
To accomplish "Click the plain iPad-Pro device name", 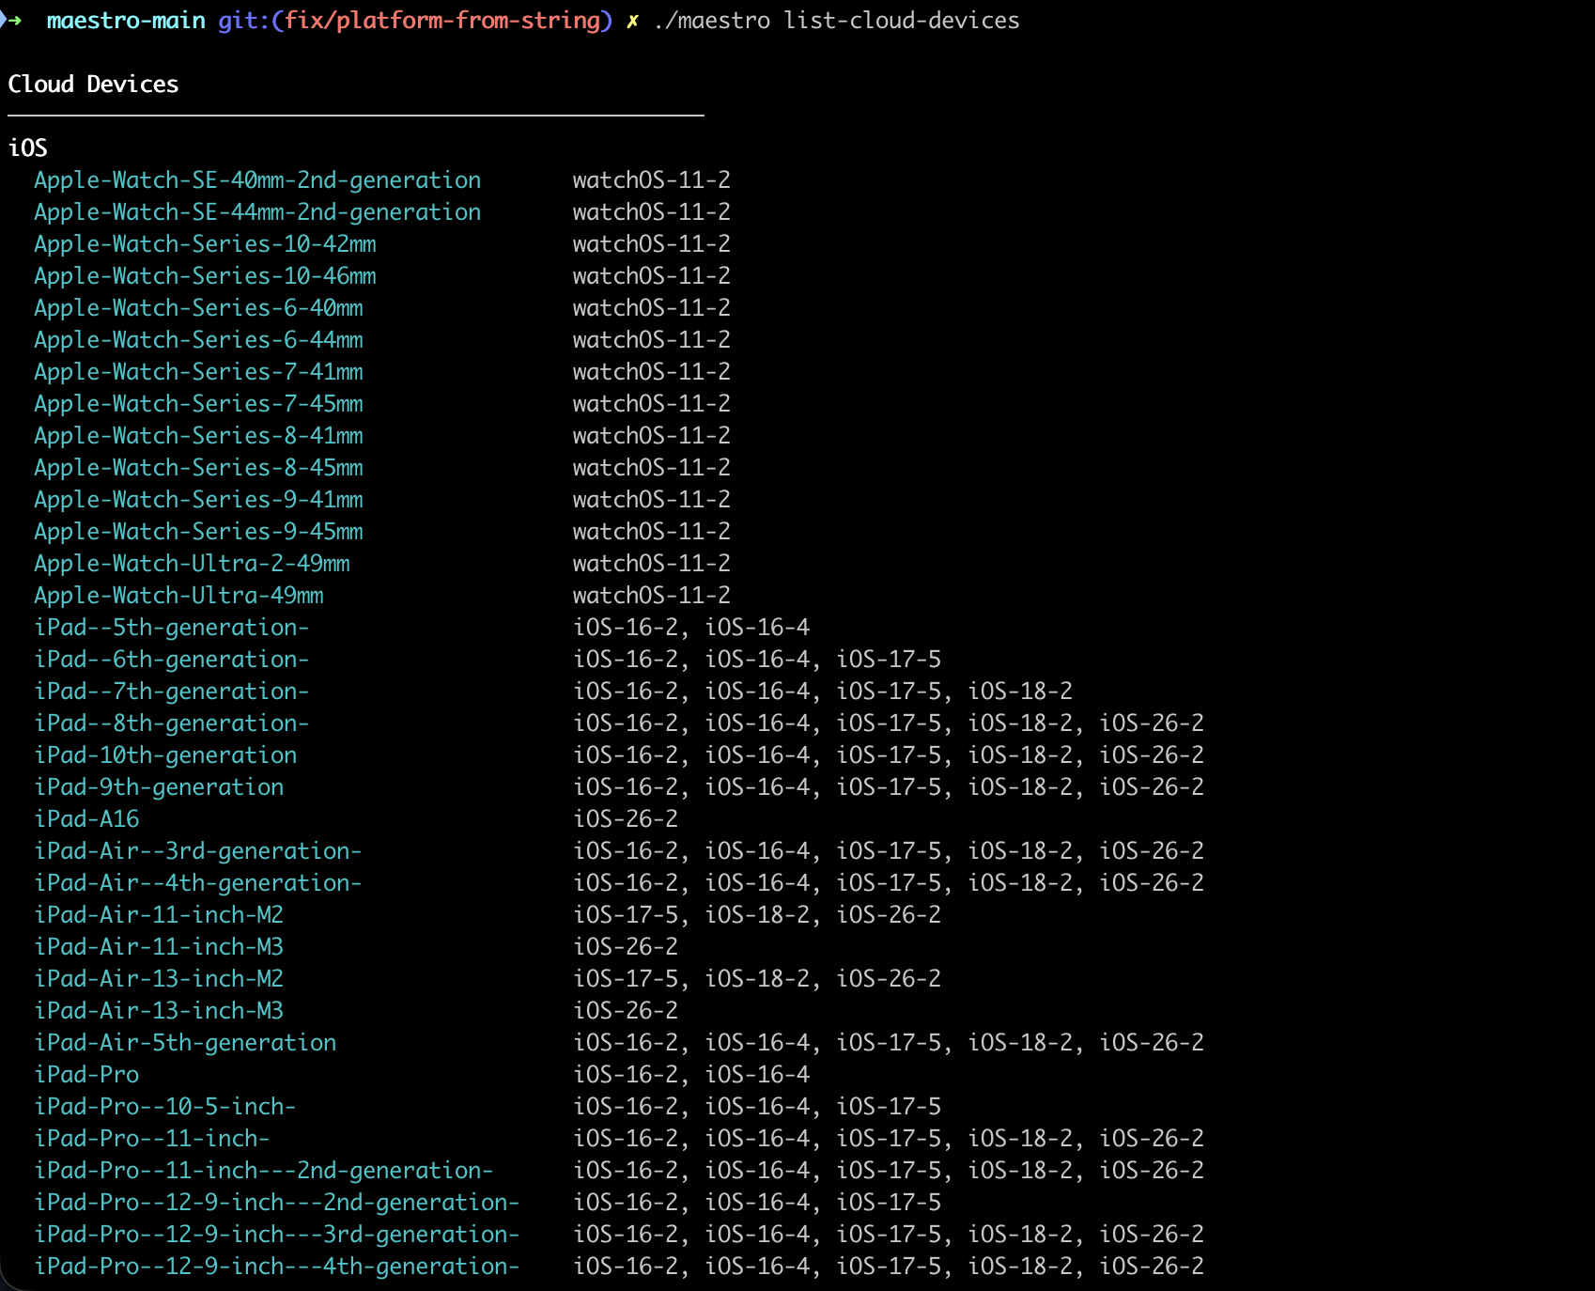I will pyautogui.click(x=86, y=1075).
